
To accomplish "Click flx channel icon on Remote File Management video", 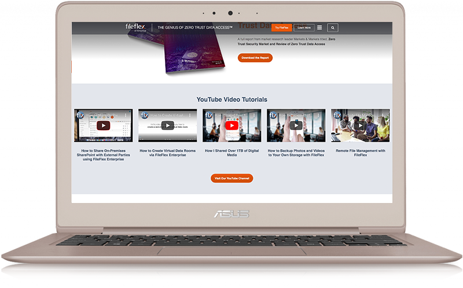I will tap(337, 115).
